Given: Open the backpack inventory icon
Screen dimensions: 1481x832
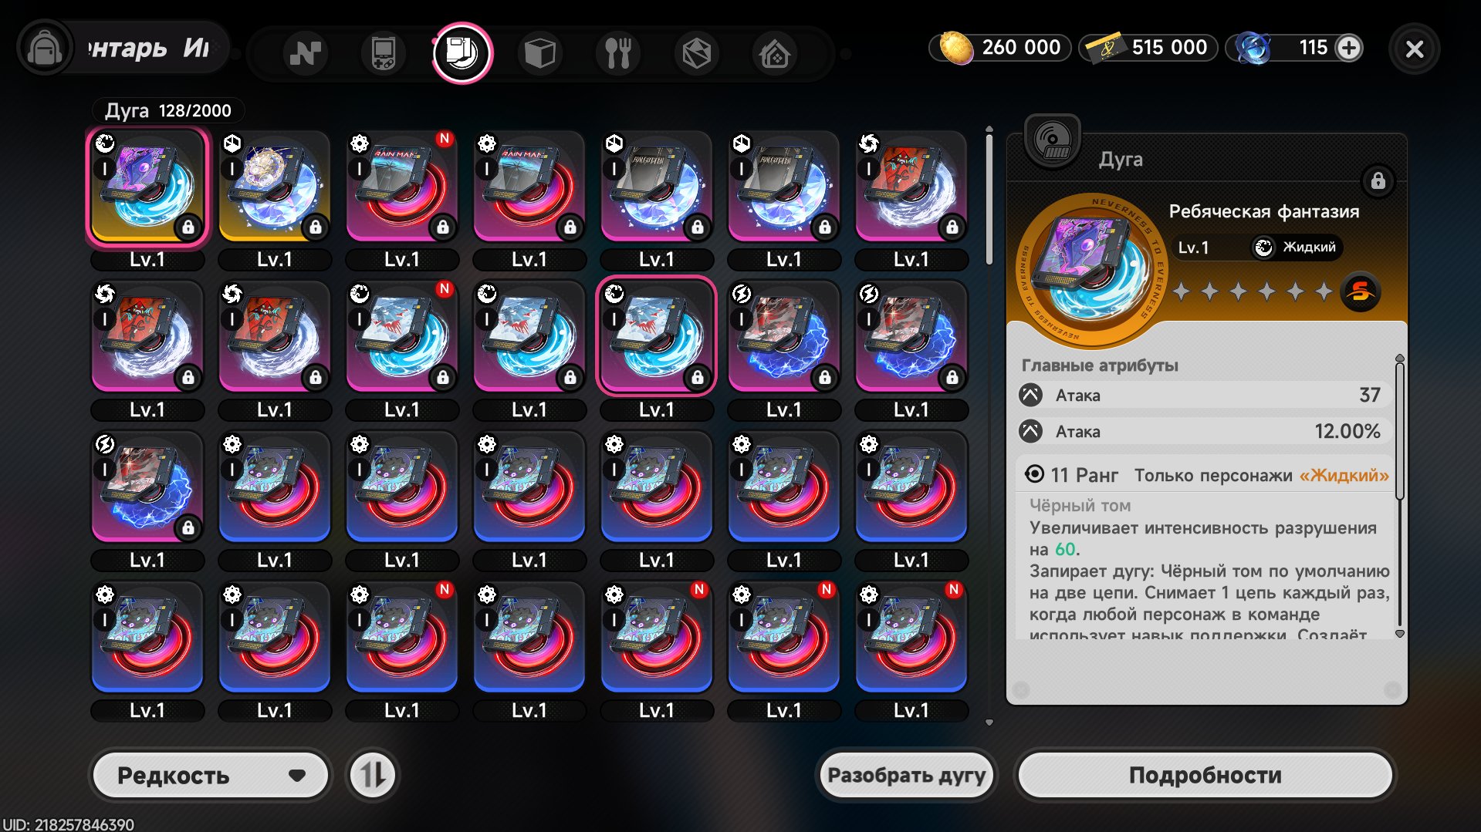Looking at the screenshot, I should click(45, 49).
